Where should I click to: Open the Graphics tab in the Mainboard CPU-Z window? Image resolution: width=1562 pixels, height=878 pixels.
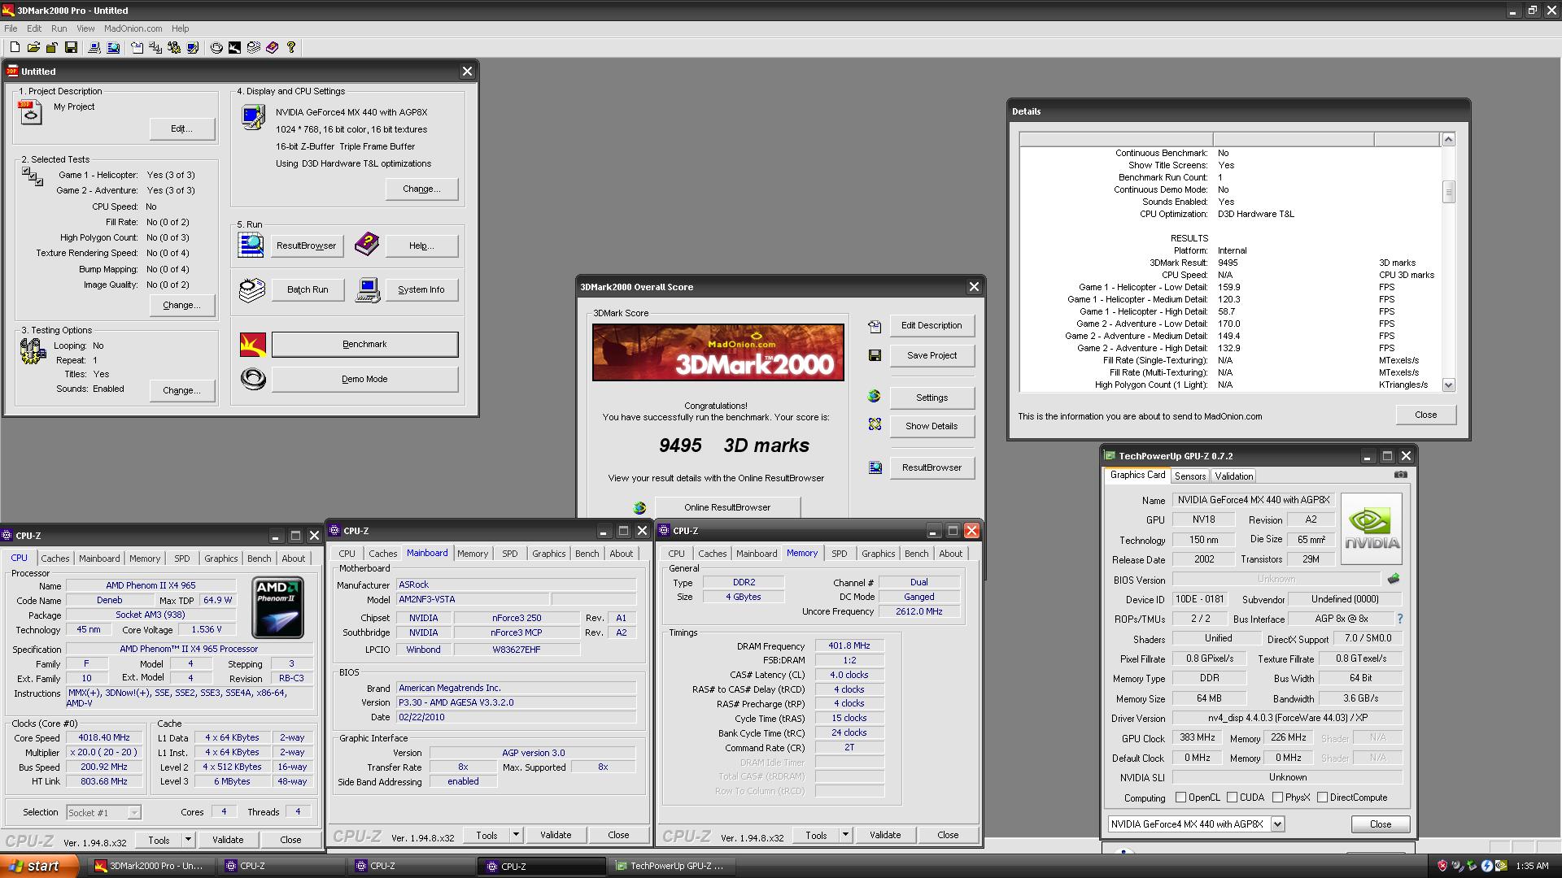(x=548, y=554)
